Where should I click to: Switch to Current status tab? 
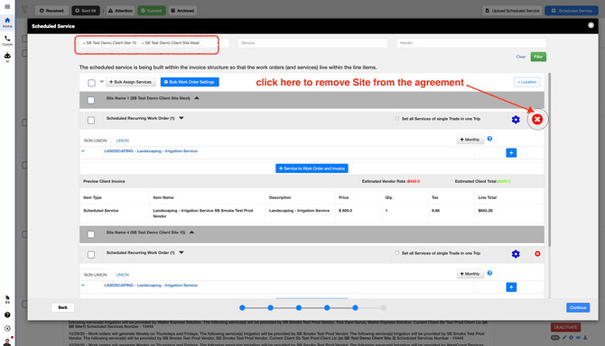coord(152,11)
